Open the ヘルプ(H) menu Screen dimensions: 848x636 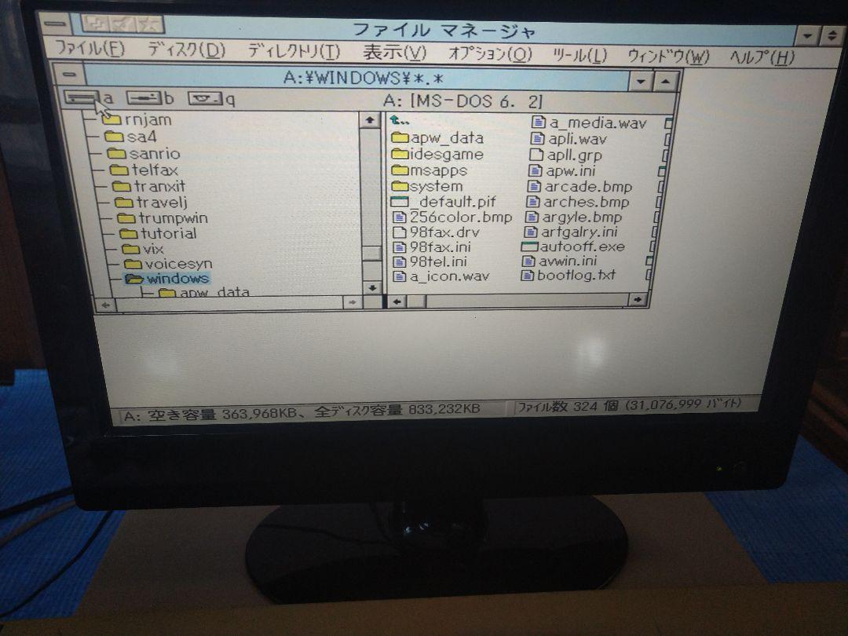coord(762,57)
